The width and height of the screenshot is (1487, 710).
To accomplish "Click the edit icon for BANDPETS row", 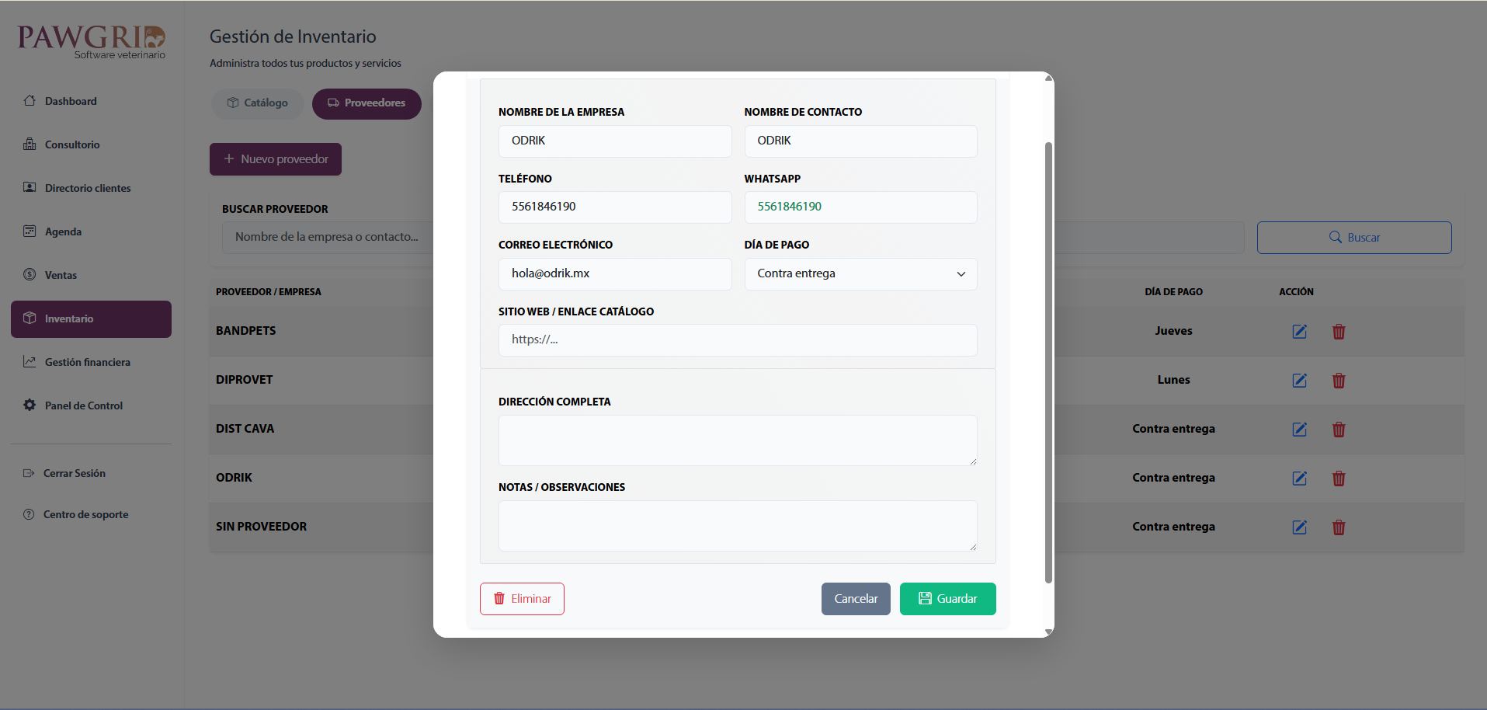I will click(1299, 332).
